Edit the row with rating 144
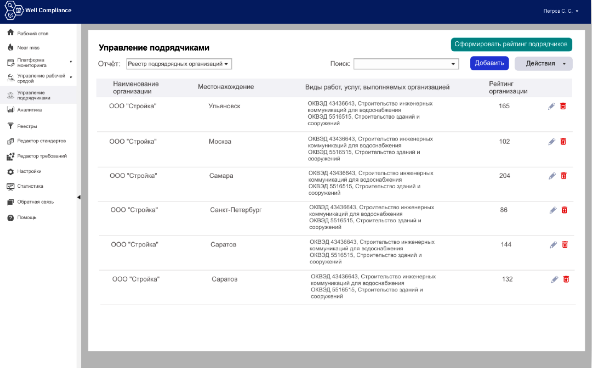 (553, 245)
